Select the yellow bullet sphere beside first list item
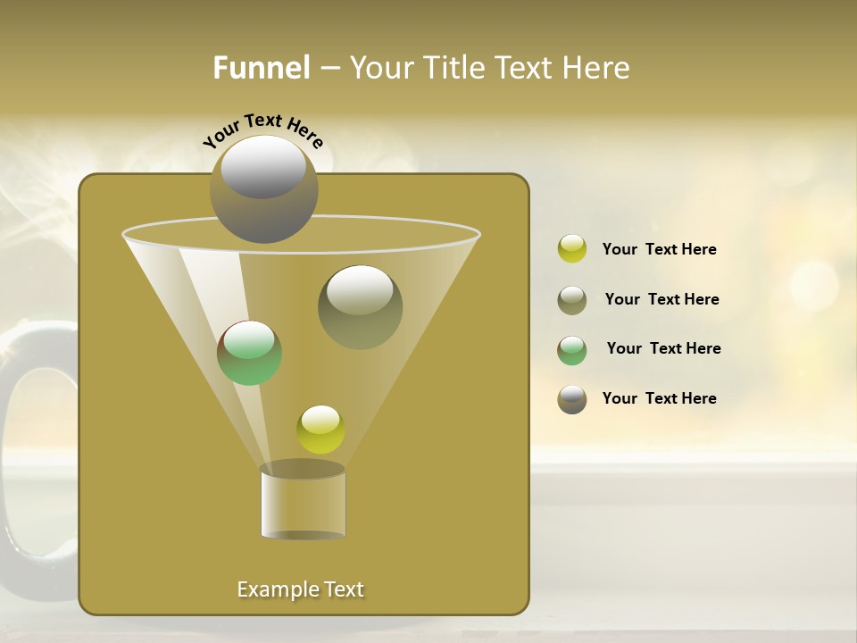 point(571,250)
